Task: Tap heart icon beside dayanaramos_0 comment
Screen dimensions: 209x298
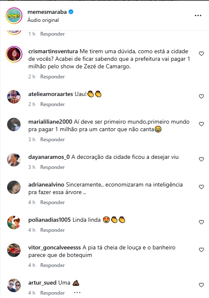Action: point(201,159)
